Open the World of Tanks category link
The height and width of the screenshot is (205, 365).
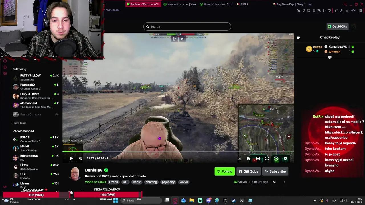coord(95,182)
